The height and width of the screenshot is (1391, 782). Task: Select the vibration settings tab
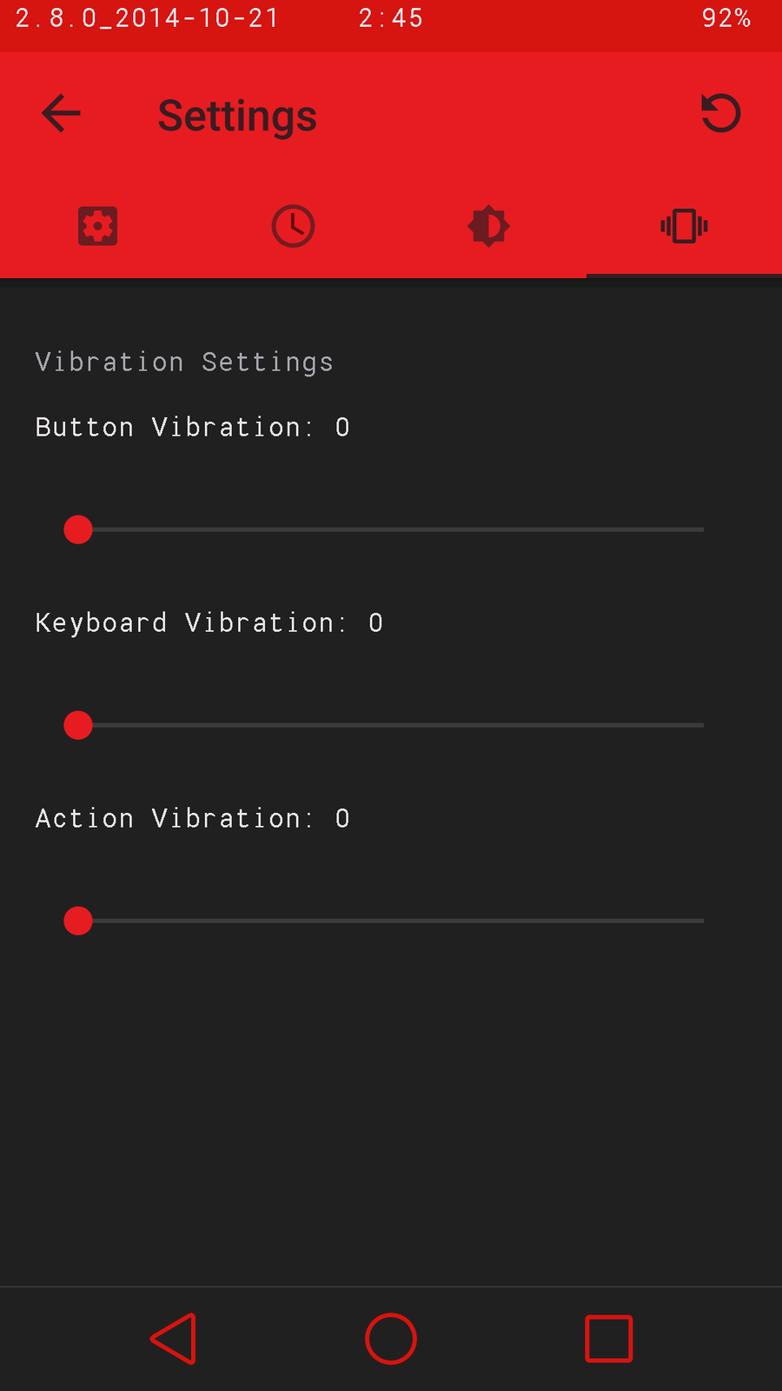684,226
